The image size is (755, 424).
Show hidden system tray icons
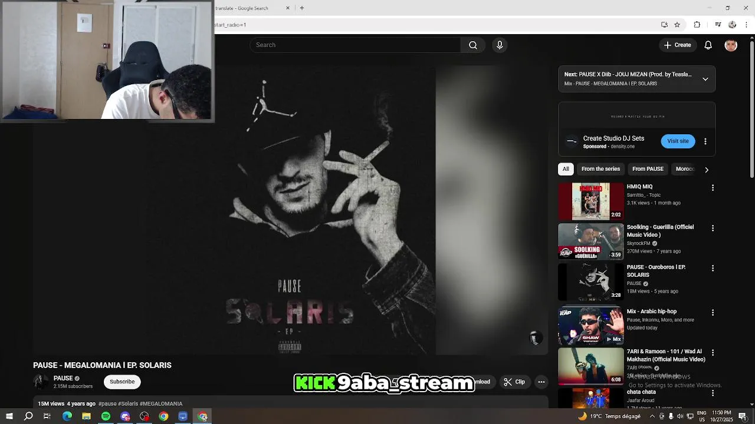click(652, 416)
